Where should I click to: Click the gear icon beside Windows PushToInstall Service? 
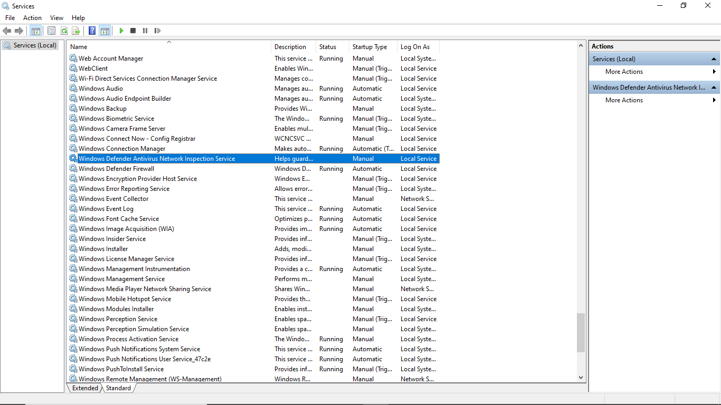click(x=73, y=369)
